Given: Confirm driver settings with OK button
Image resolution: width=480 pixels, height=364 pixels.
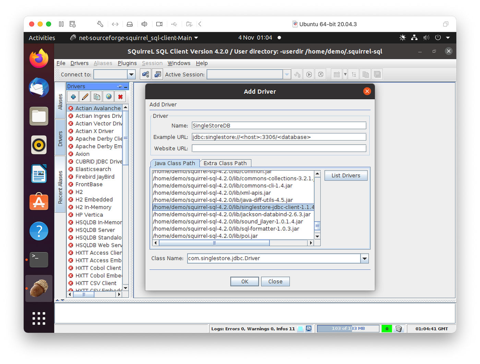Looking at the screenshot, I should coord(244,281).
